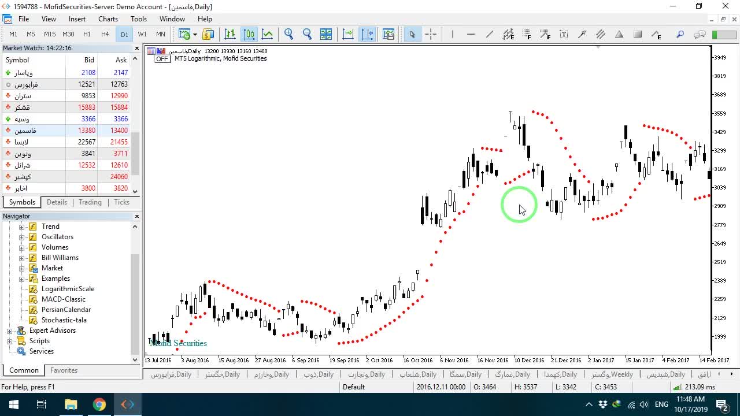Zoom out of the chart
This screenshot has height=416, width=740.
pyautogui.click(x=308, y=34)
